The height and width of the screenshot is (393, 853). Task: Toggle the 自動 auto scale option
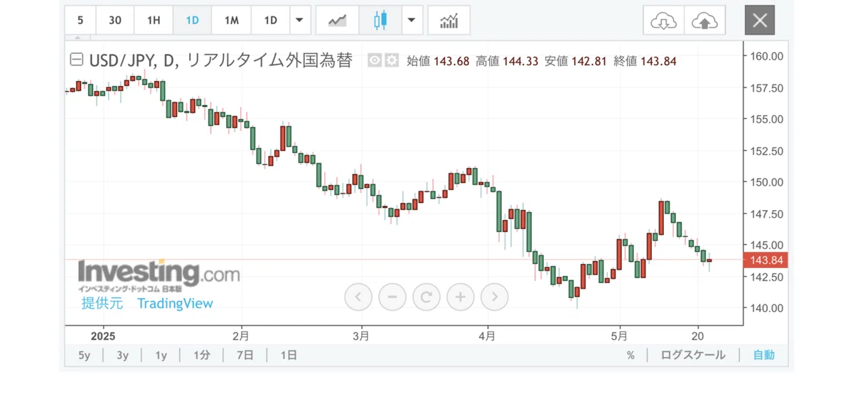[x=764, y=355]
